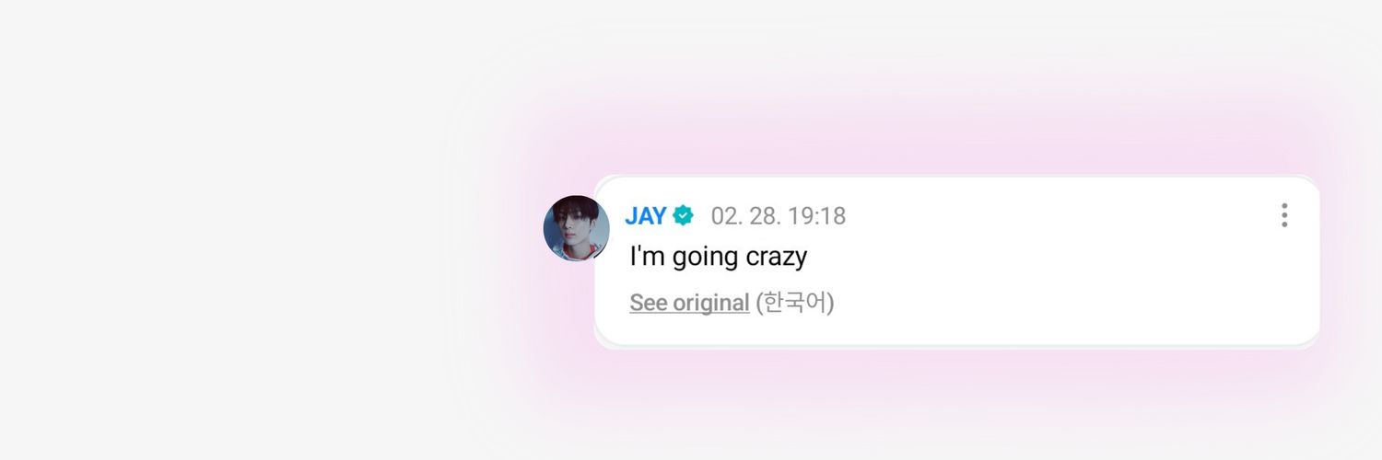Click the word "original" in the underlined link
Viewport: 1382px width, 460px height.
[x=710, y=303]
